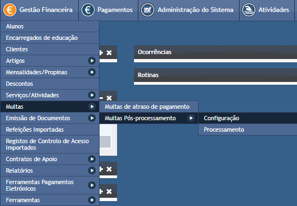The height and width of the screenshot is (206, 297).
Task: Click the Rotinas panel header
Action: [216, 75]
